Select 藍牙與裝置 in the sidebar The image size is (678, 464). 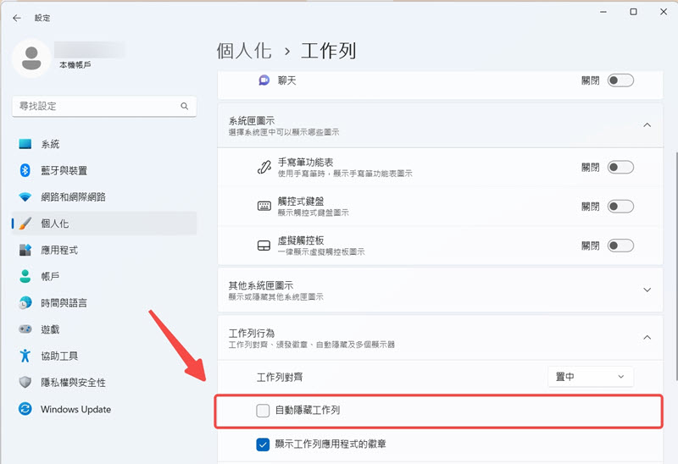tap(103, 170)
